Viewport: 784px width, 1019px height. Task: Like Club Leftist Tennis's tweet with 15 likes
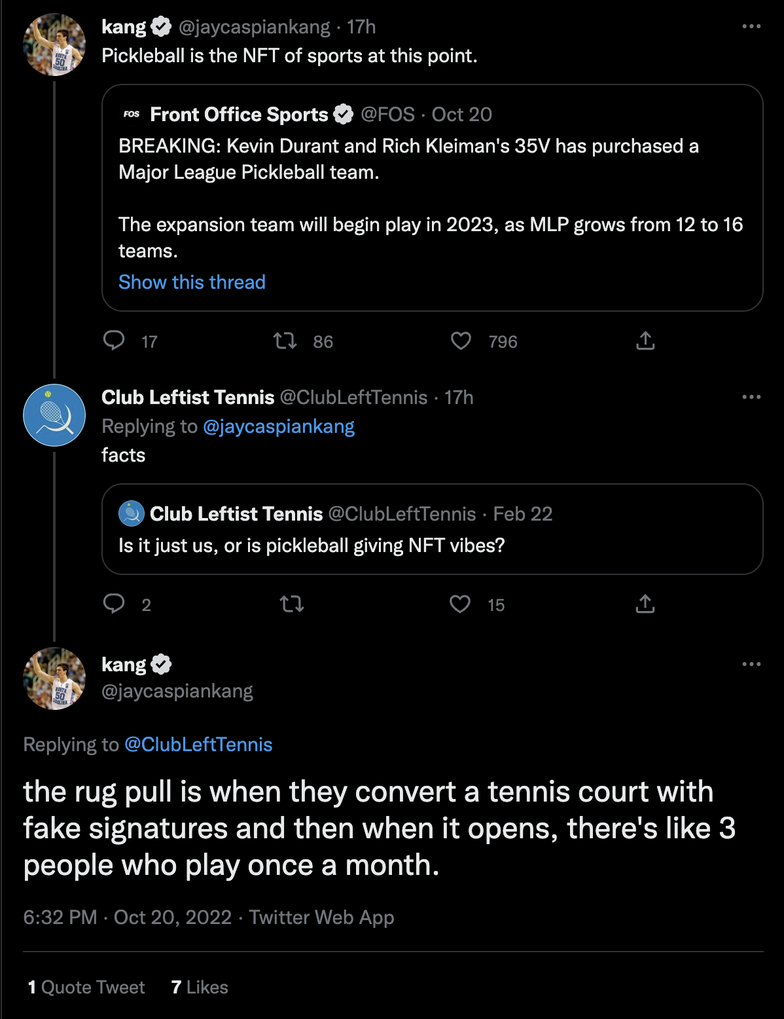tap(460, 603)
